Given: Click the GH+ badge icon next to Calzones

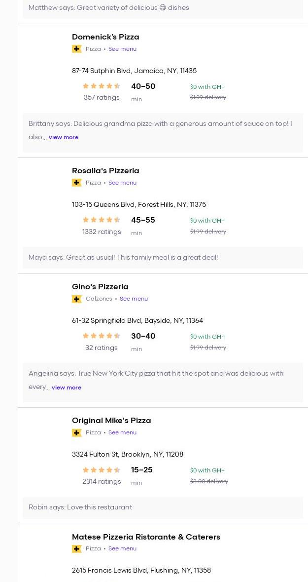Looking at the screenshot, I should (77, 299).
